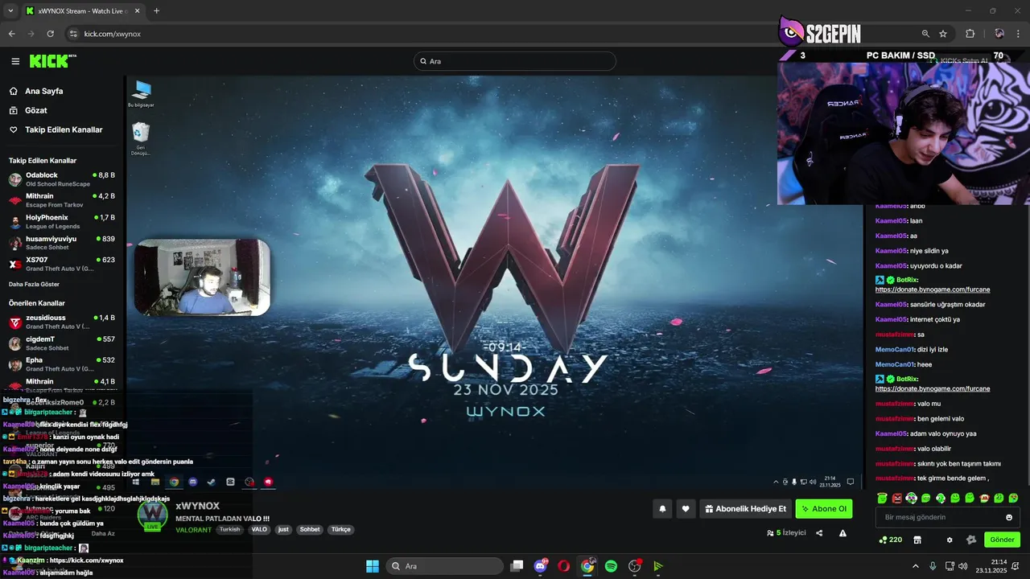The image size is (1030, 579).
Task: Expand Daha Fazla Göster in followed channels
Action: tap(34, 284)
